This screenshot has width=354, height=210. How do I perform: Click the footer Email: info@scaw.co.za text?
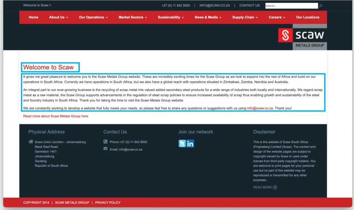click(126, 150)
